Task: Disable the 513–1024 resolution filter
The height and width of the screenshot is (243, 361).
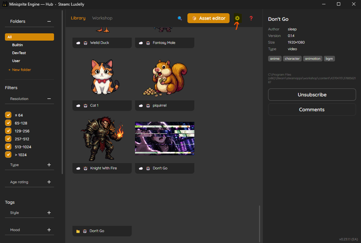Action: pyautogui.click(x=8, y=147)
